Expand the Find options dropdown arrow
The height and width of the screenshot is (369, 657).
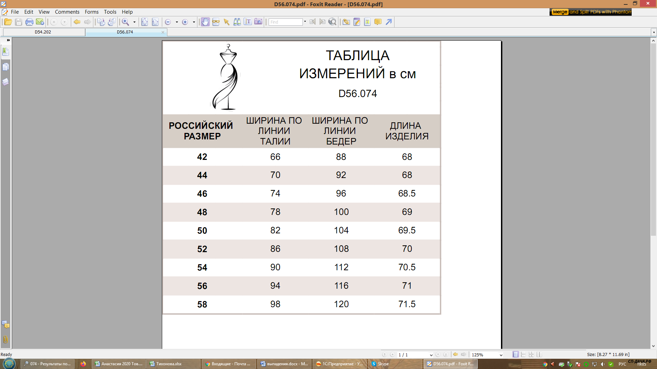tap(305, 22)
